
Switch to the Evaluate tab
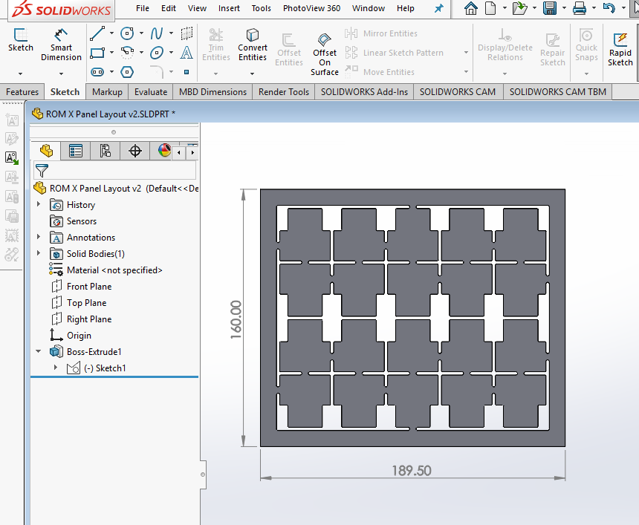pyautogui.click(x=151, y=92)
